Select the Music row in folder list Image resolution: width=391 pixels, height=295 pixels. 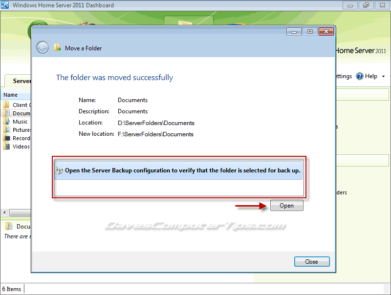click(16, 122)
